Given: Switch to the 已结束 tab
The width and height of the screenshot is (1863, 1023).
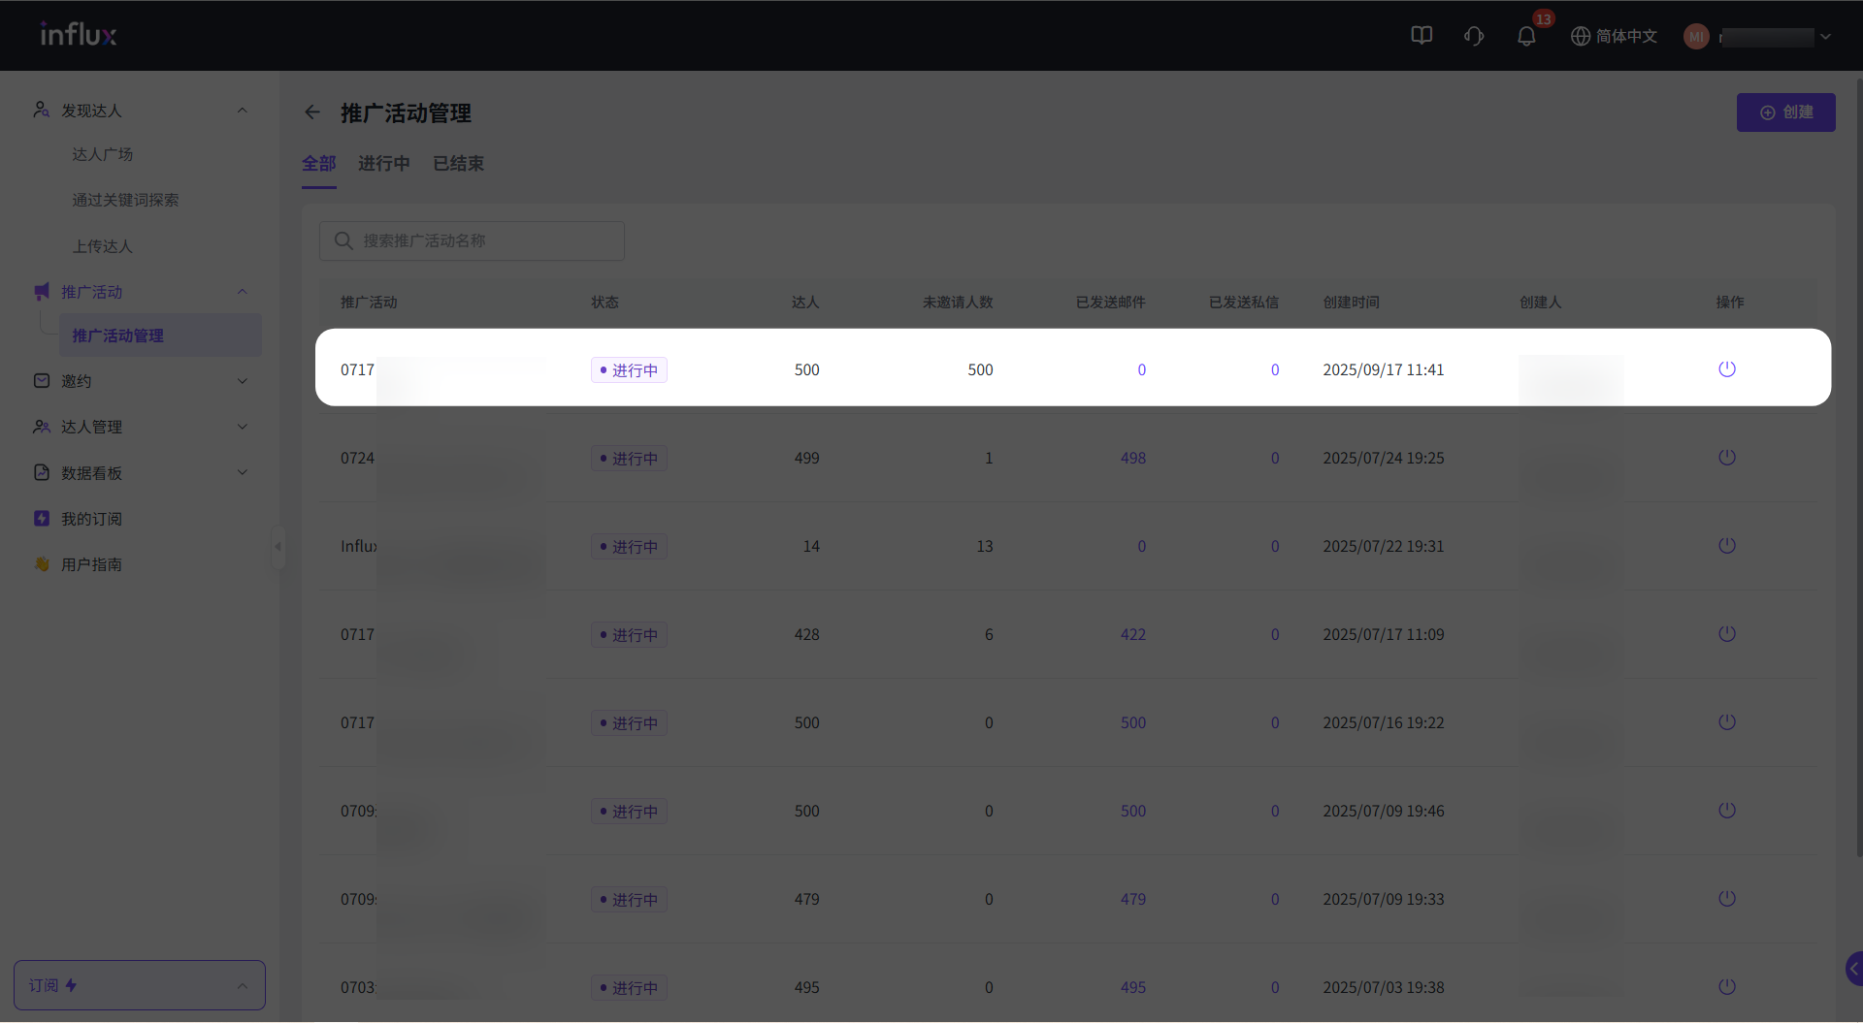Looking at the screenshot, I should tap(458, 164).
